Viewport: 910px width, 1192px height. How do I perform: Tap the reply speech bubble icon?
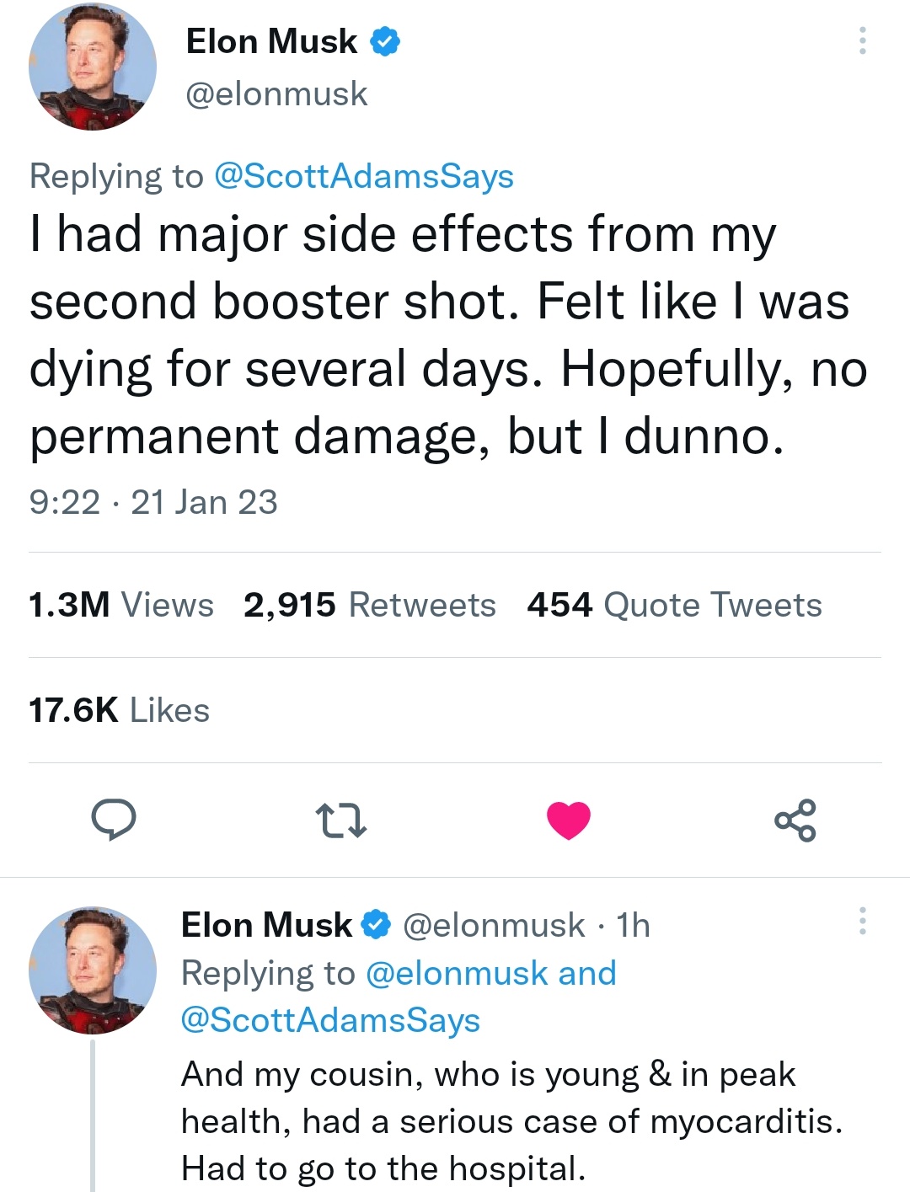coord(114,820)
